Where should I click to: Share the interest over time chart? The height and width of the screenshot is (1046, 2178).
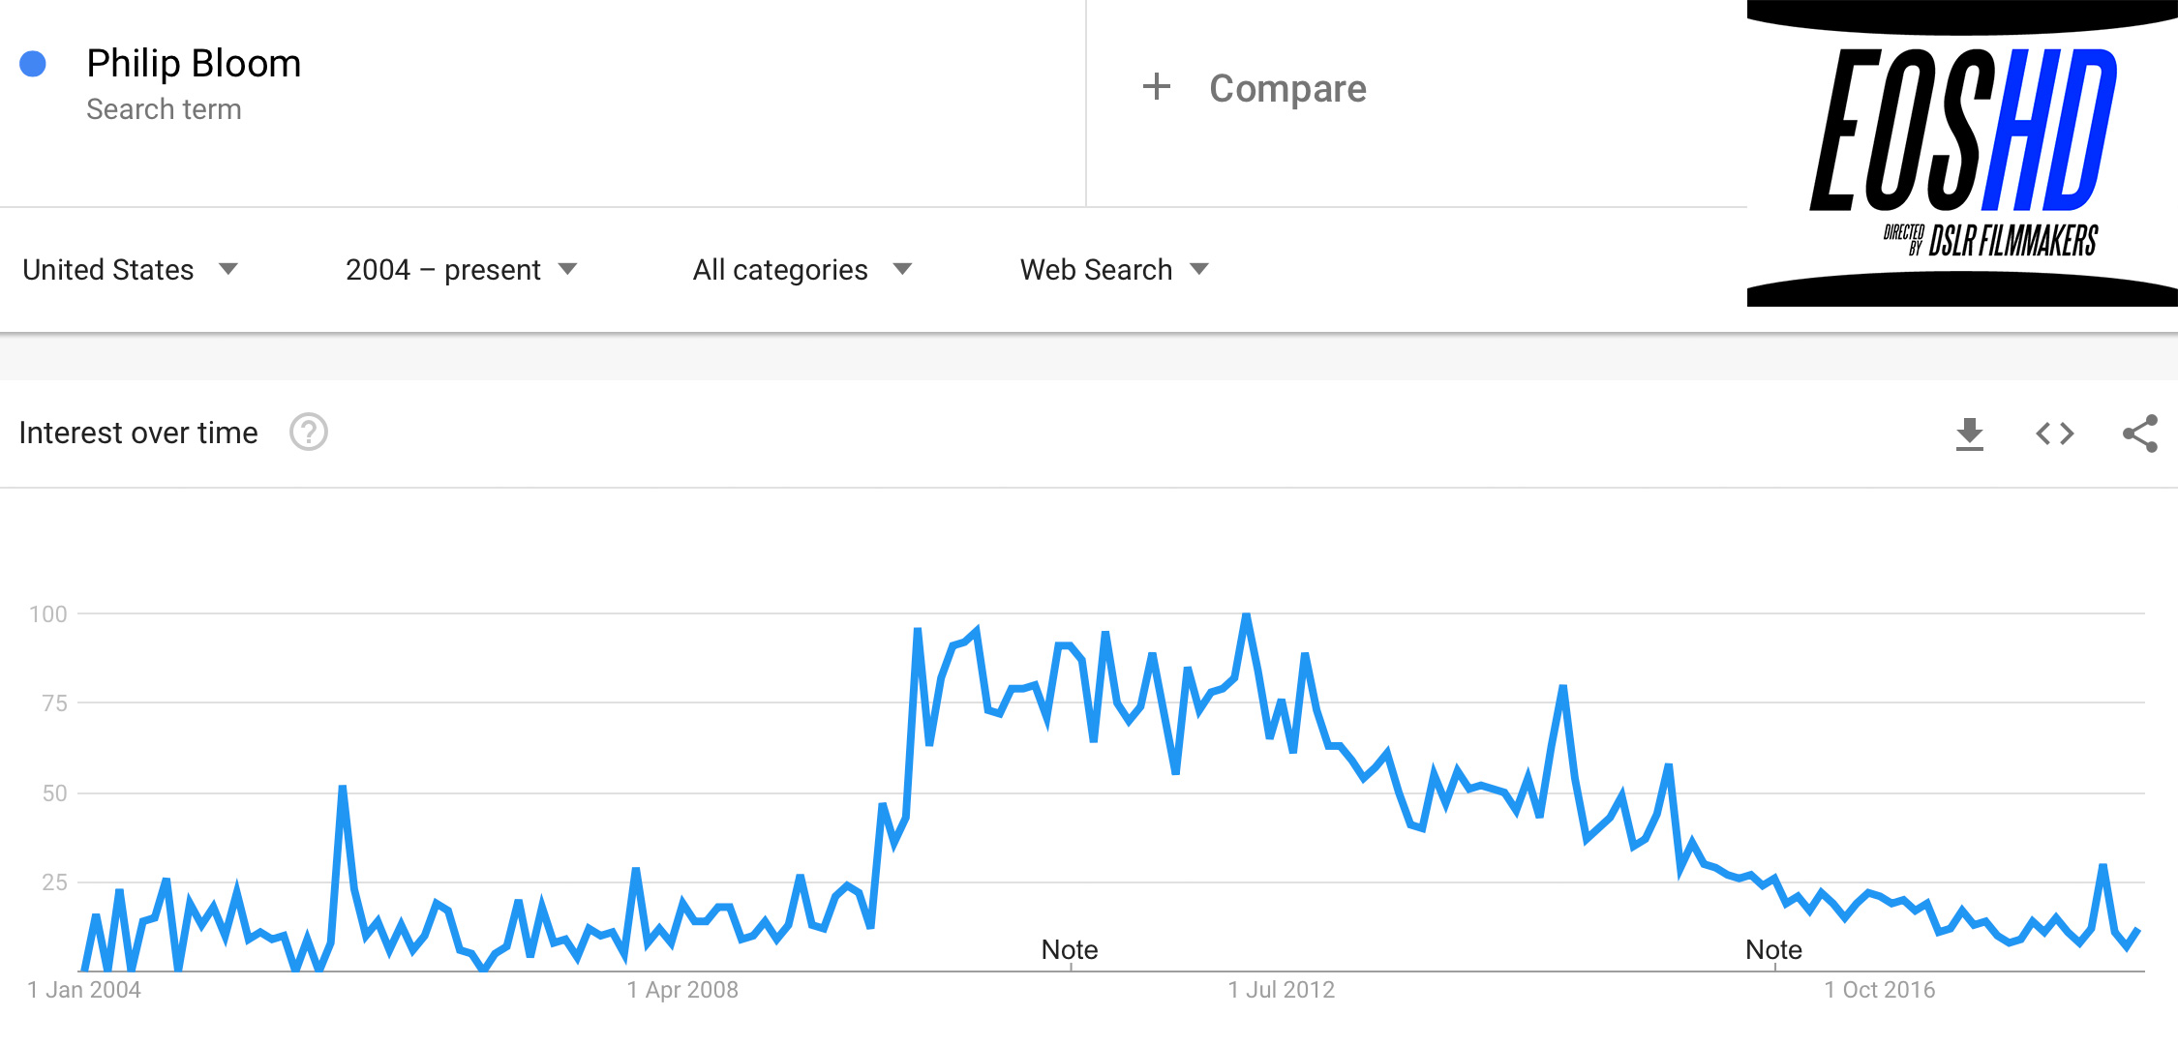tap(2139, 433)
